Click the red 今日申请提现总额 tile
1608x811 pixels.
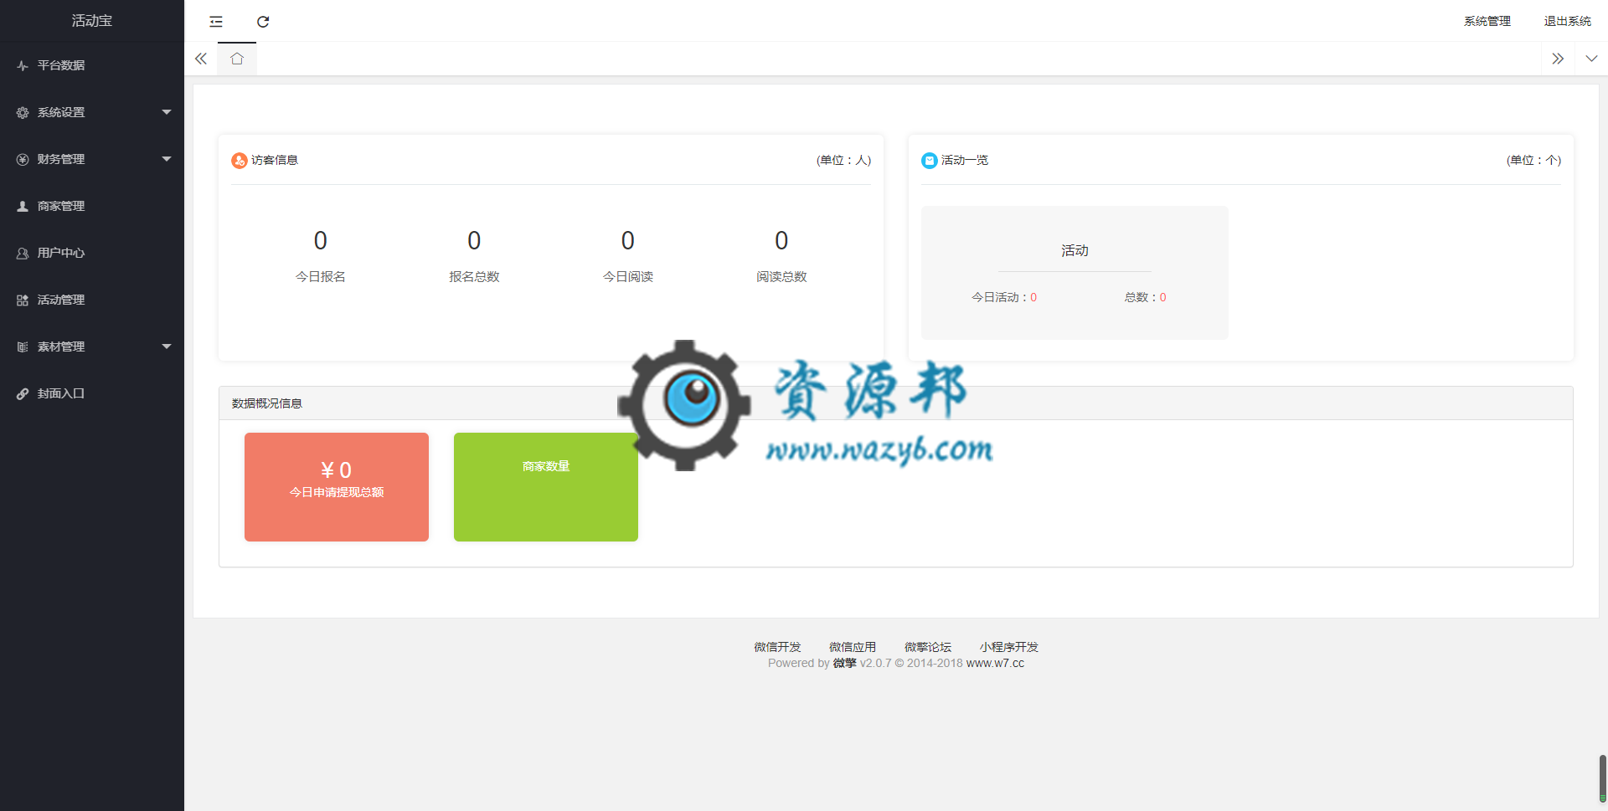(x=337, y=487)
